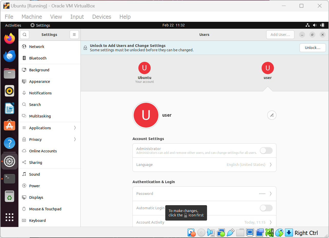Click VirtualBox optical disk status icon

(x=201, y=233)
